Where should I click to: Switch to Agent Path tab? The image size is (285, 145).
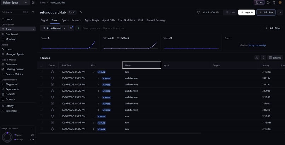[108, 20]
